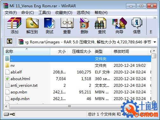
Task: Click the WinRAR title bar books icon
Action: pos(6,6)
